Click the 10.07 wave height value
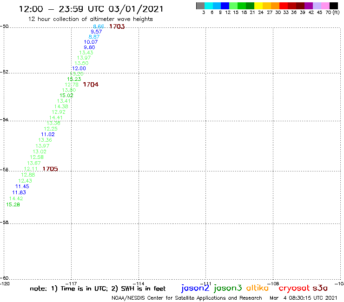 (91, 42)
